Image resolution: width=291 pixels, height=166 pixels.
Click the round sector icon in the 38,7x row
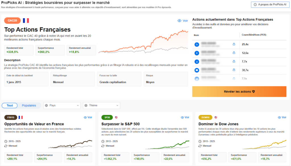pyautogui.click(x=197, y=70)
